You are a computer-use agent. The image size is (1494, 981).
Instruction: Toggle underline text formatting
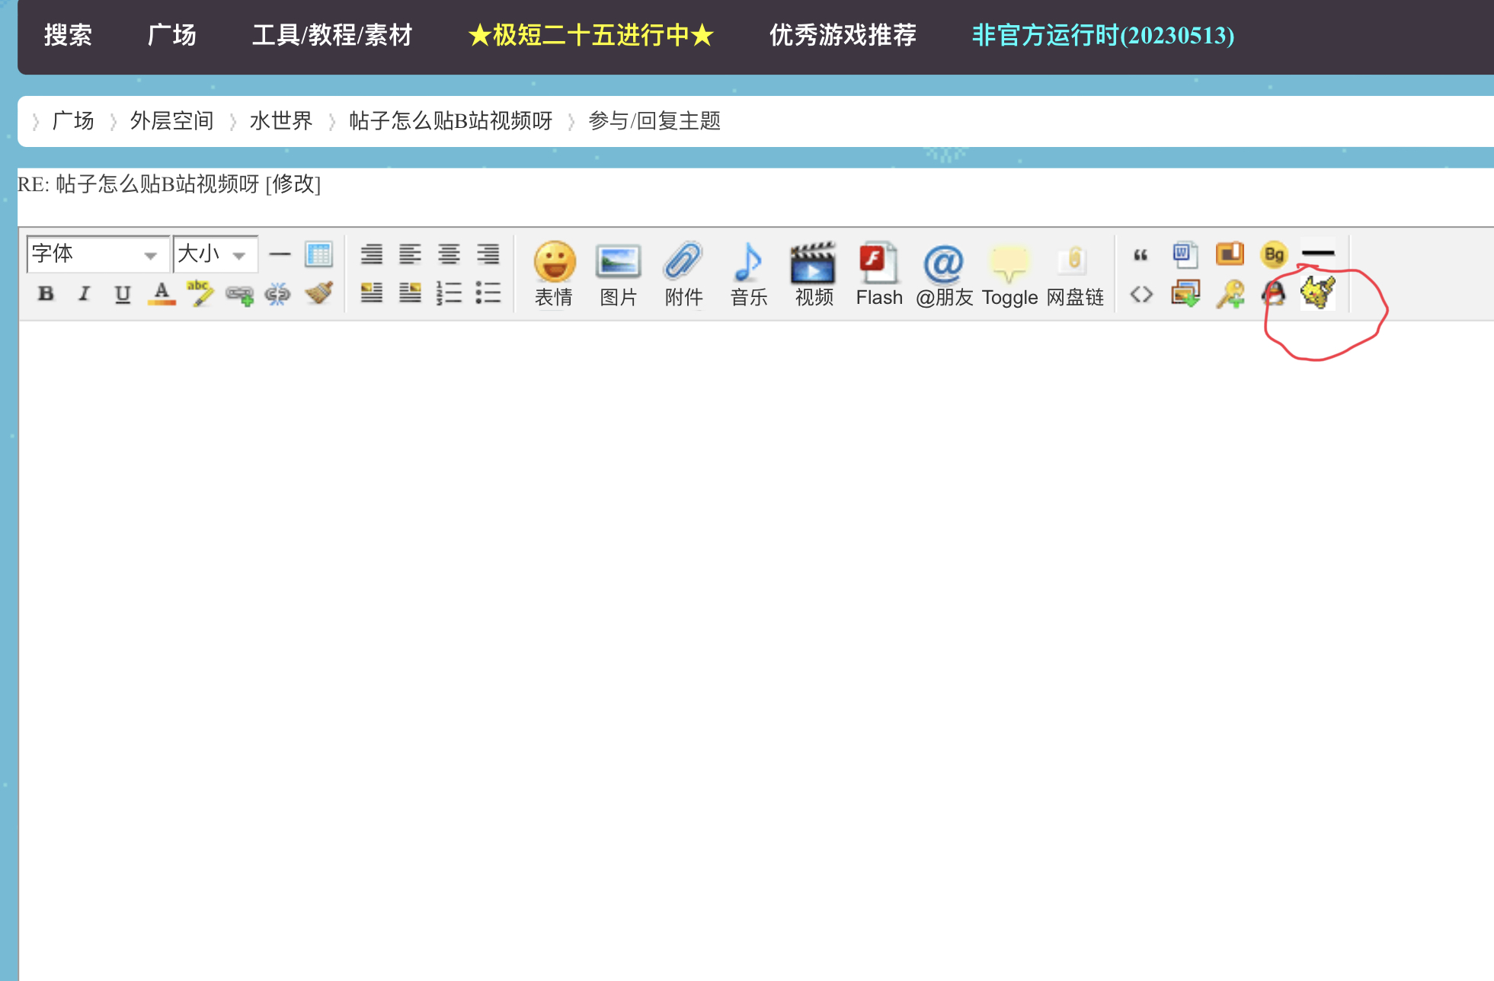click(122, 294)
